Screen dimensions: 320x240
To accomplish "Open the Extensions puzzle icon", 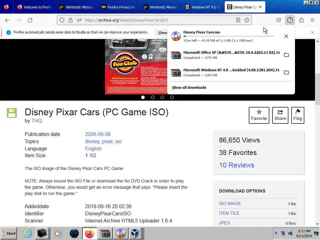I will click(302, 20).
